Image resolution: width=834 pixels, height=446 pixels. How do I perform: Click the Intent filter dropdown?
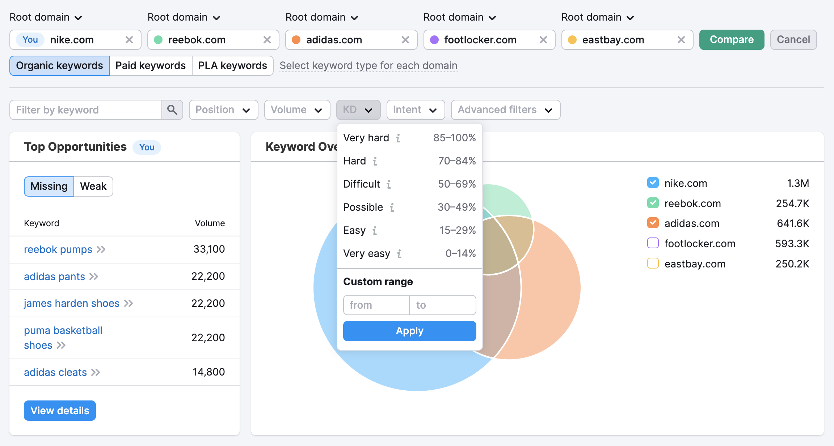click(x=414, y=110)
